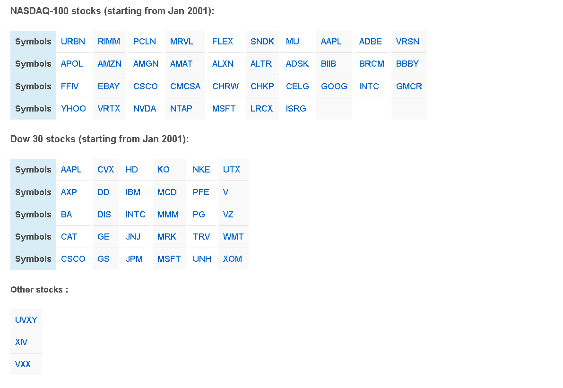
Task: Click the AMAT symbol link
Action: pyautogui.click(x=181, y=64)
